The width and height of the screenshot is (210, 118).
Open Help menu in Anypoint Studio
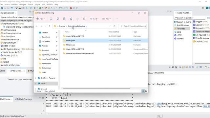pos(56,5)
